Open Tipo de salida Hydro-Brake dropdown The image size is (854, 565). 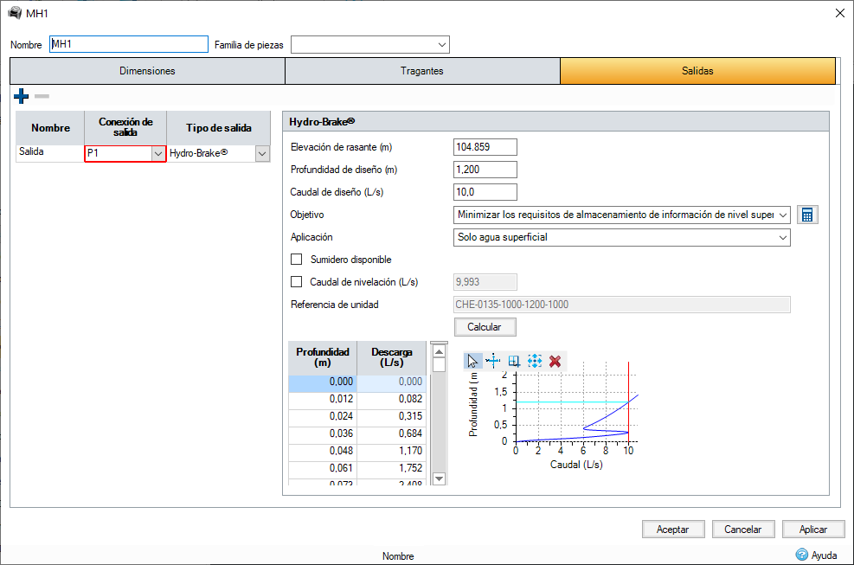(x=262, y=154)
